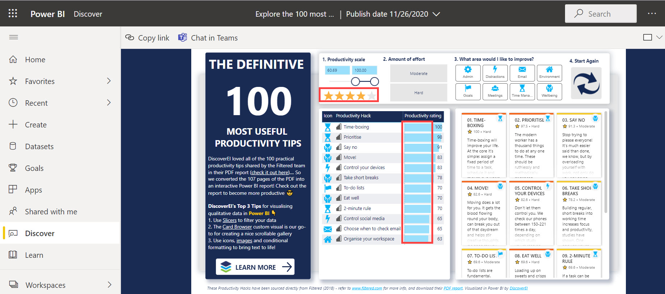The height and width of the screenshot is (294, 665).
Task: Open the view options dropdown arrow
Action: click(x=659, y=37)
